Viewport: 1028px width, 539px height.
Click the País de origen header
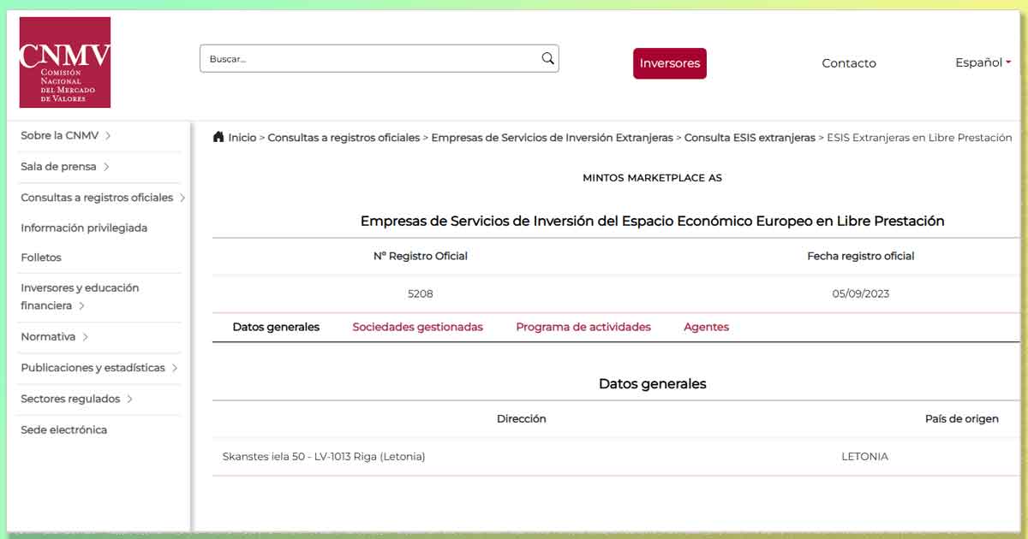coord(962,418)
